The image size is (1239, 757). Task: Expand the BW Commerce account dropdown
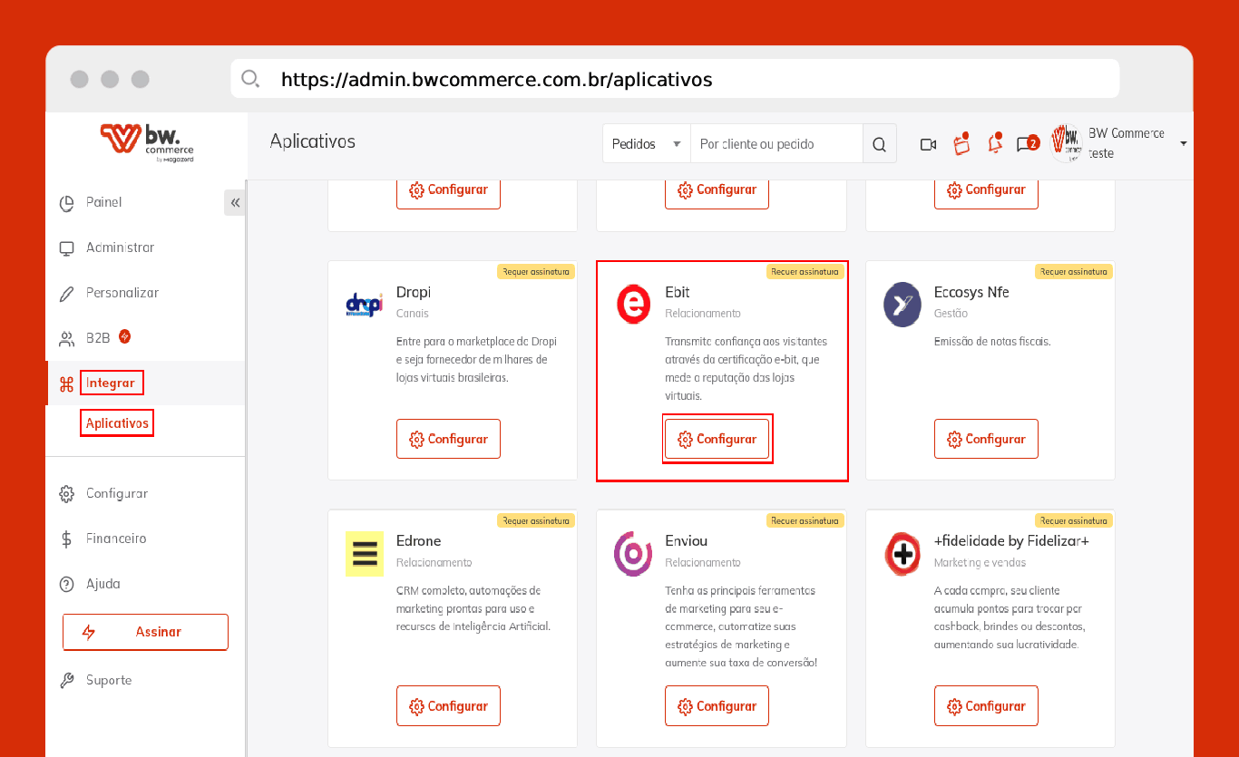coord(1183,144)
